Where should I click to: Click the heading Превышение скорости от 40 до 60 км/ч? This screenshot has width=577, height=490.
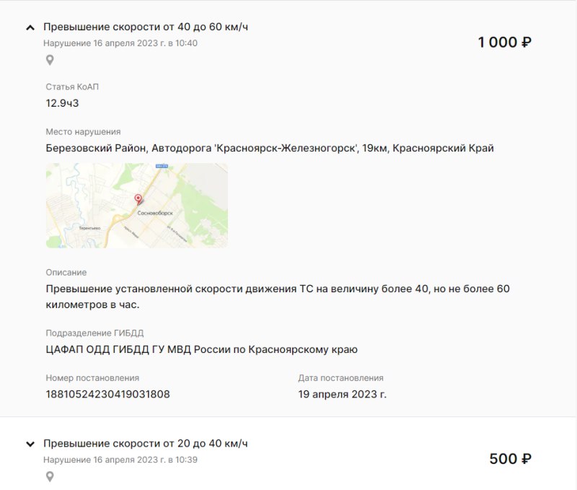pos(146,27)
